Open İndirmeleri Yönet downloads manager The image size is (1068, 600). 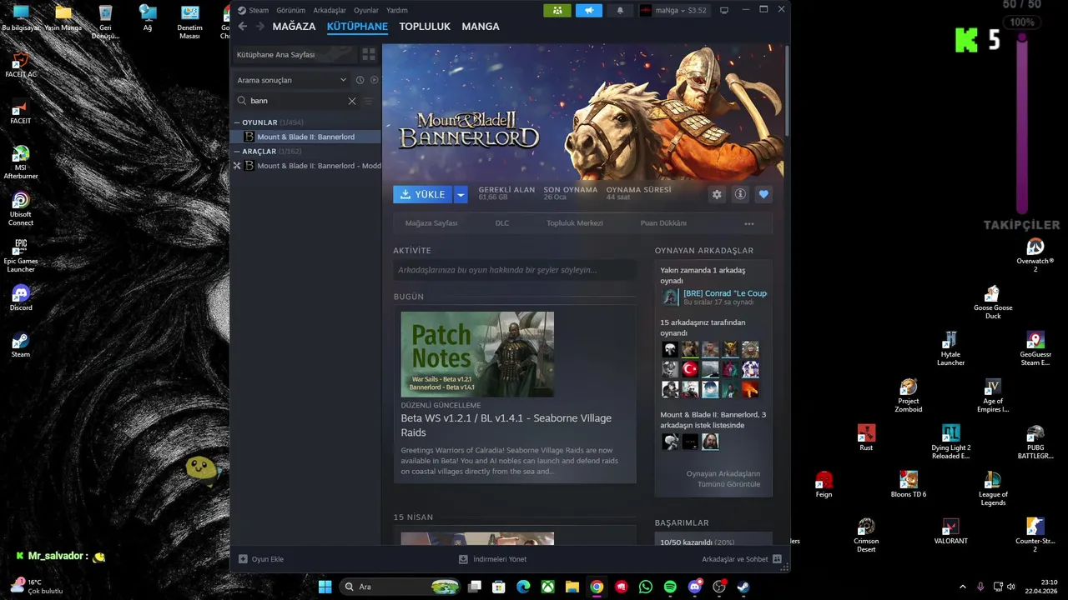point(493,559)
